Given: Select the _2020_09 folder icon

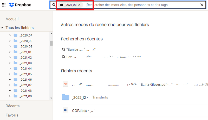Looking at the screenshot, I should pos(16,46).
